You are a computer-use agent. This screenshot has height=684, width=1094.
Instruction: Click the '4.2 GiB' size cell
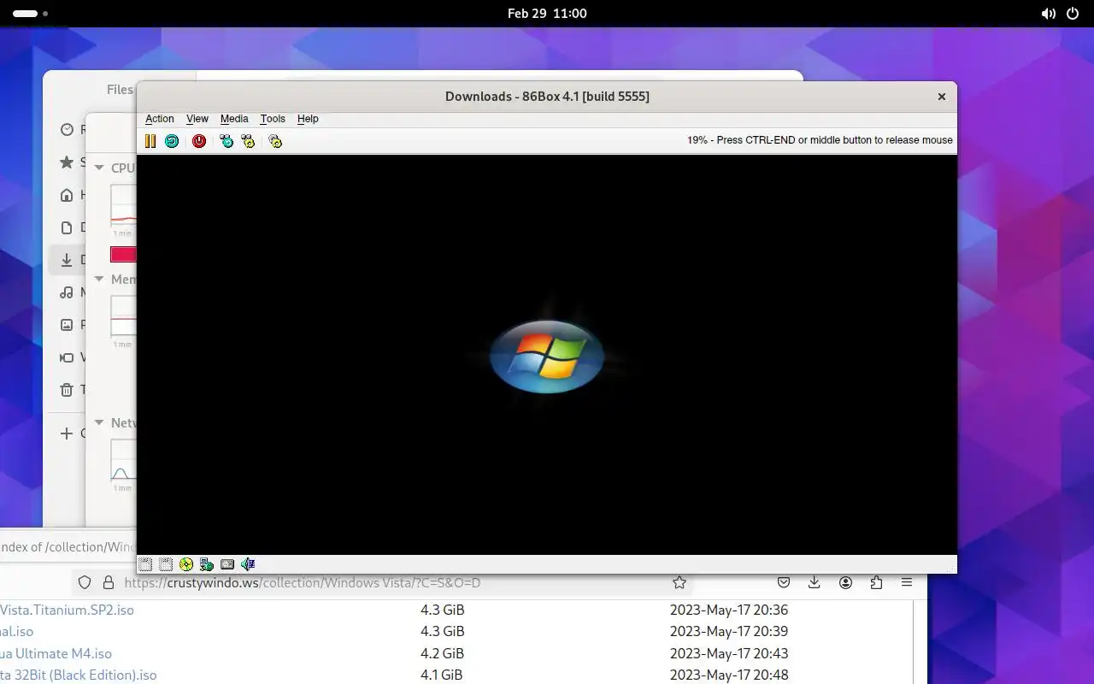(442, 653)
